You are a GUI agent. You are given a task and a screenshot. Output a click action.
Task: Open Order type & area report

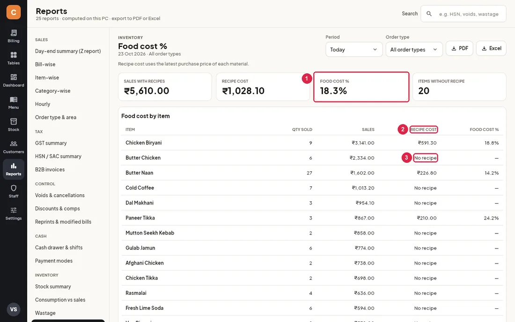pos(56,117)
